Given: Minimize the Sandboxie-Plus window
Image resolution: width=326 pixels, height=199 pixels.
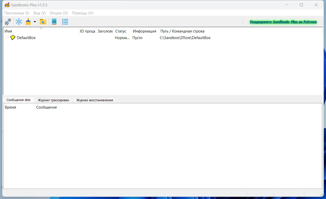Looking at the screenshot, I should (x=286, y=5).
